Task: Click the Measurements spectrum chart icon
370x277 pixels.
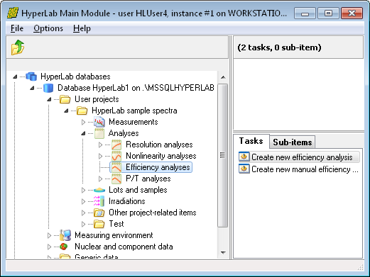Action: 99,122
